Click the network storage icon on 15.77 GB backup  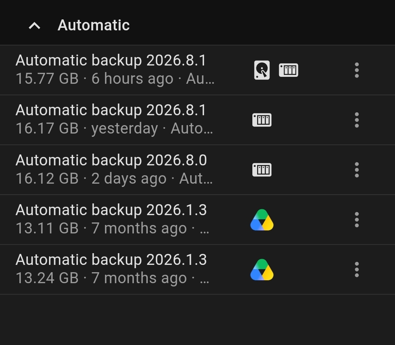coord(289,70)
